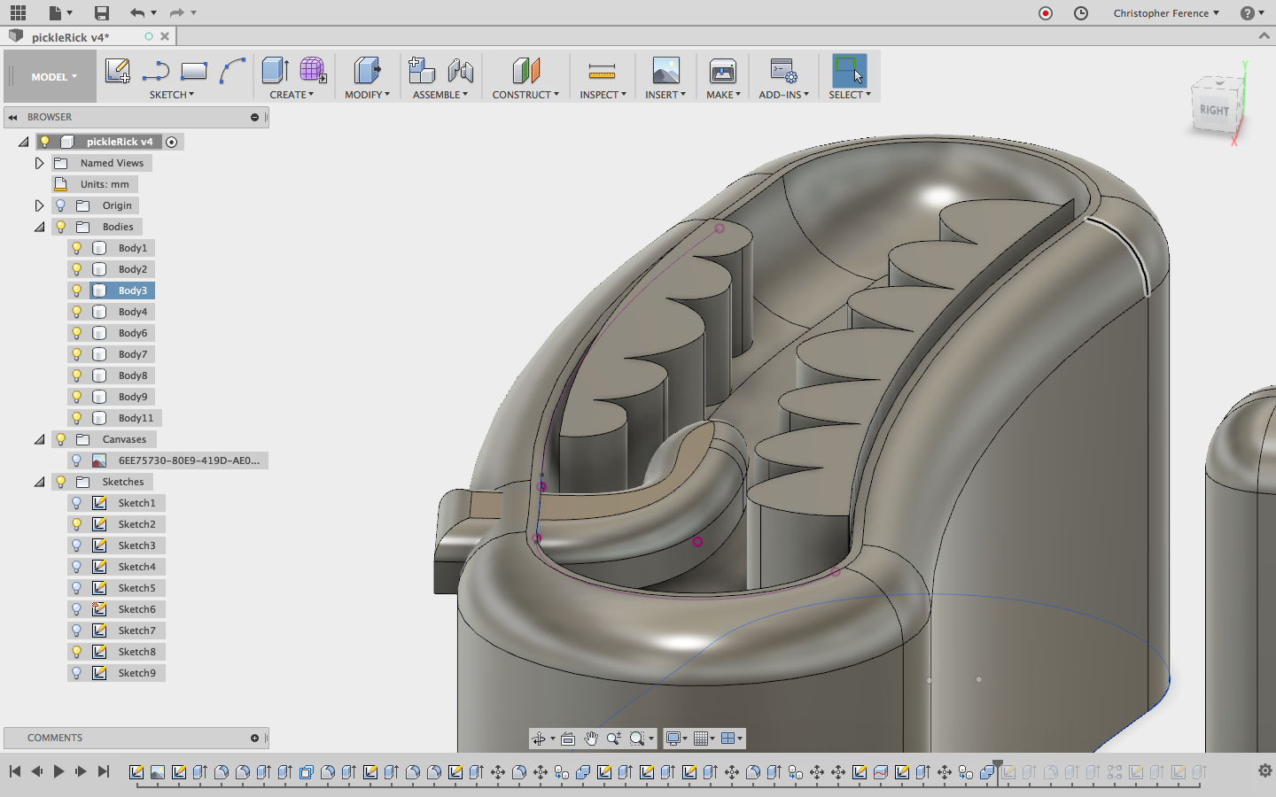The width and height of the screenshot is (1276, 797).
Task: Expand the Named Views folder
Action: [x=39, y=163]
